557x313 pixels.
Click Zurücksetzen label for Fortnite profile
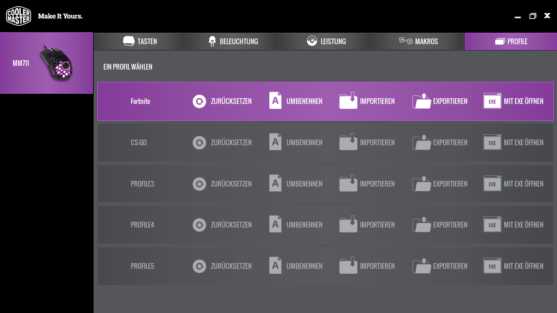coord(231,101)
